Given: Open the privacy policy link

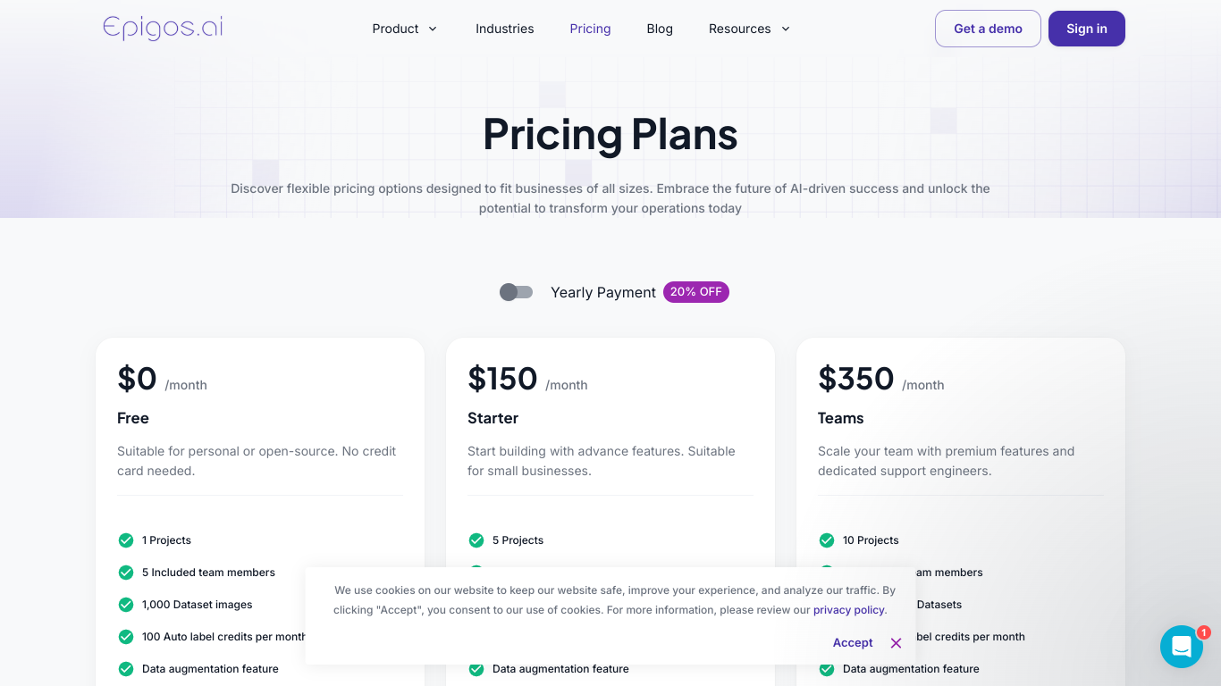Looking at the screenshot, I should pyautogui.click(x=849, y=610).
